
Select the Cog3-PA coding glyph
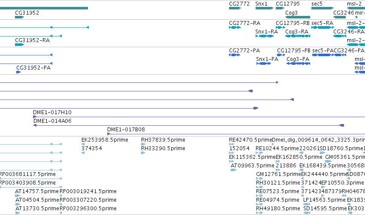pyautogui.click(x=298, y=64)
